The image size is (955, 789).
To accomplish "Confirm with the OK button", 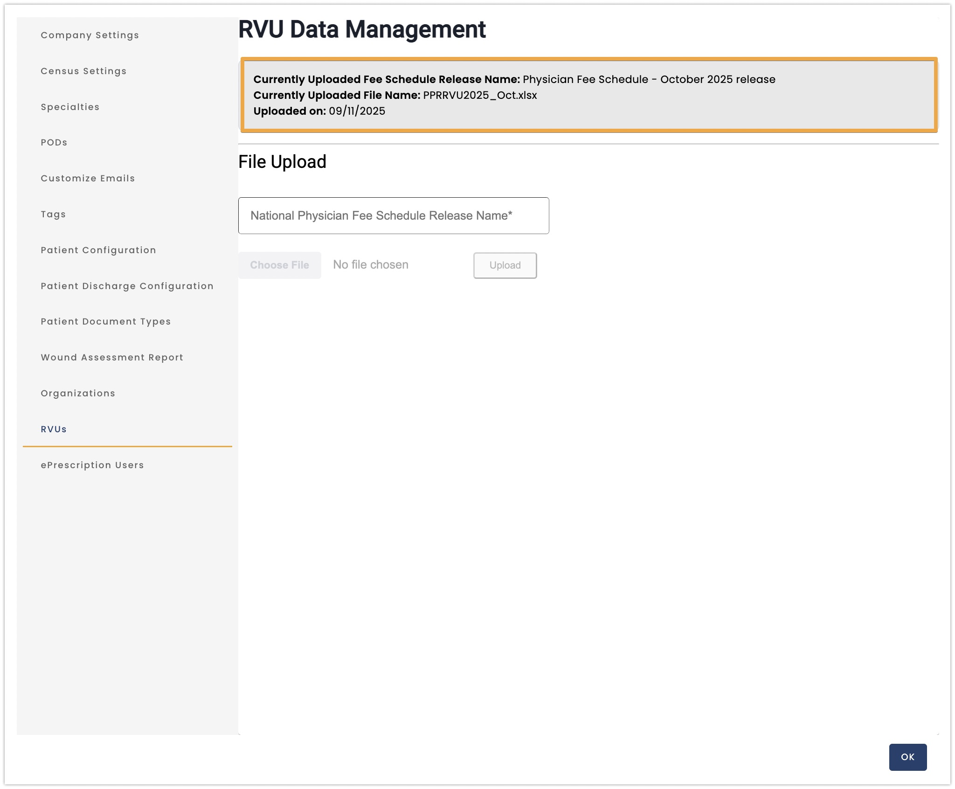I will 907,757.
